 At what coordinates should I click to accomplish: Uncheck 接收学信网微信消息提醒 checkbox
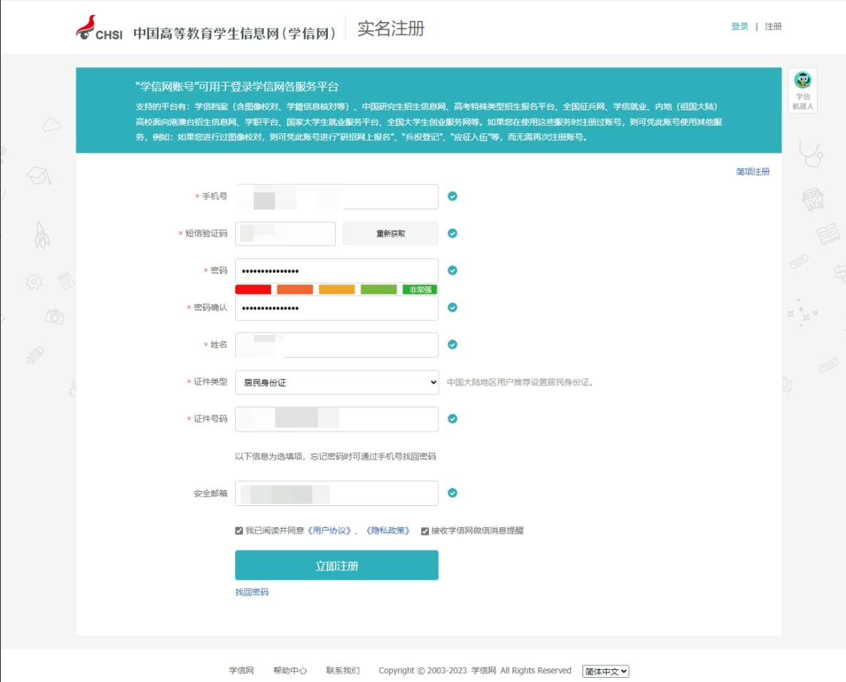[x=425, y=531]
